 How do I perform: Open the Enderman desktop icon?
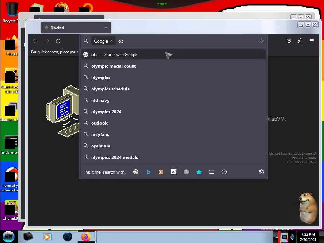[x=10, y=145]
